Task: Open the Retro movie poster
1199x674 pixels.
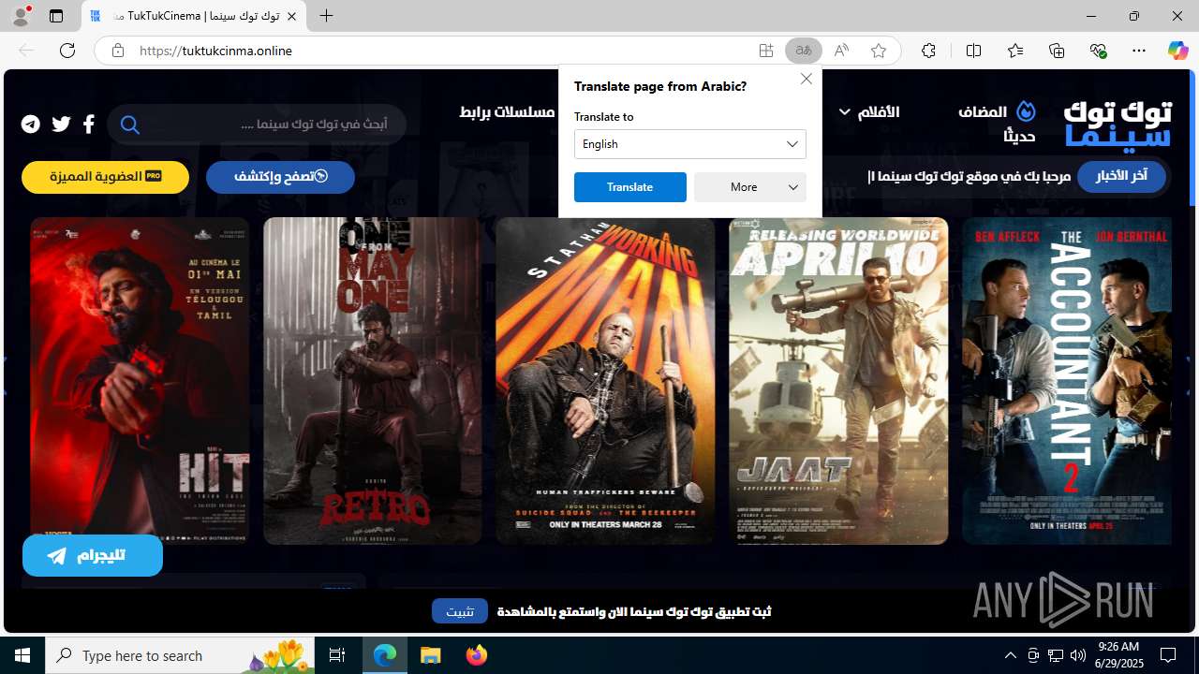Action: [x=373, y=381]
